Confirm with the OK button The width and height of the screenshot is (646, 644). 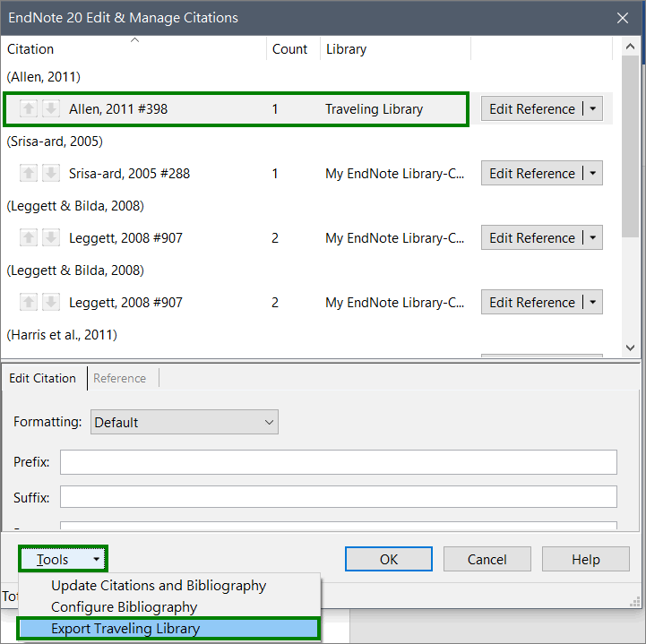point(389,559)
